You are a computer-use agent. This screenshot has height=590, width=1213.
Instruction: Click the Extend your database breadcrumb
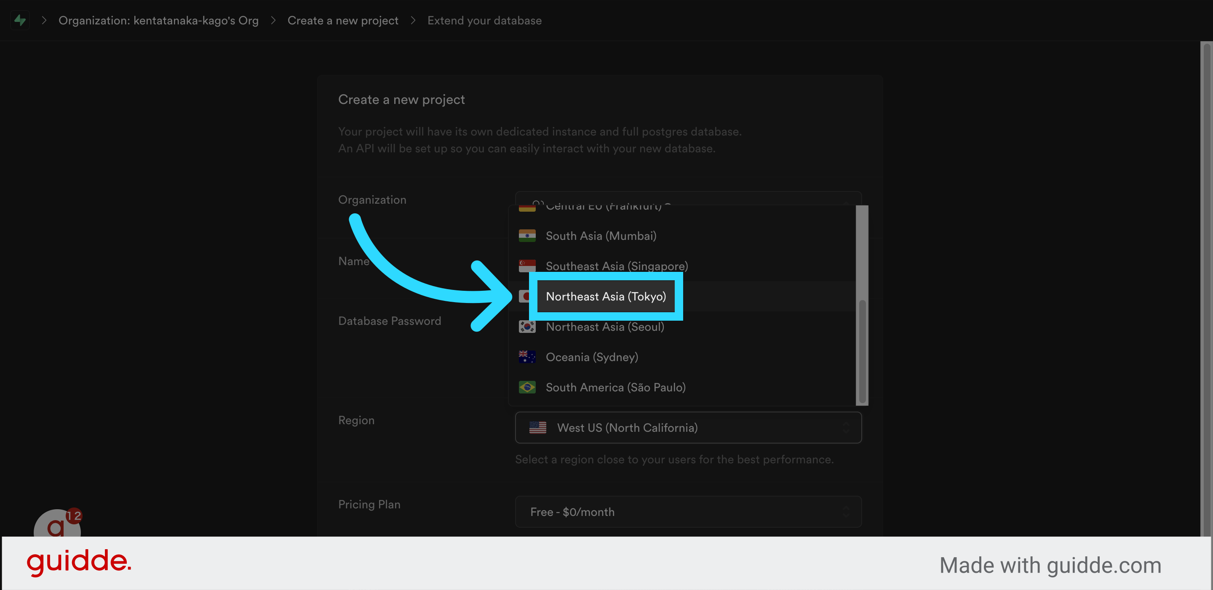click(484, 21)
